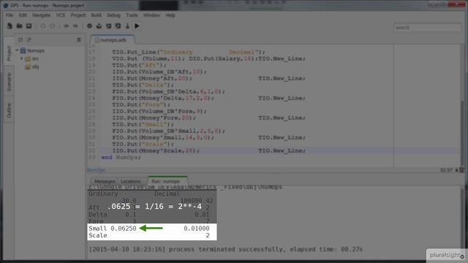Go to next location arrow icon

tap(75, 26)
